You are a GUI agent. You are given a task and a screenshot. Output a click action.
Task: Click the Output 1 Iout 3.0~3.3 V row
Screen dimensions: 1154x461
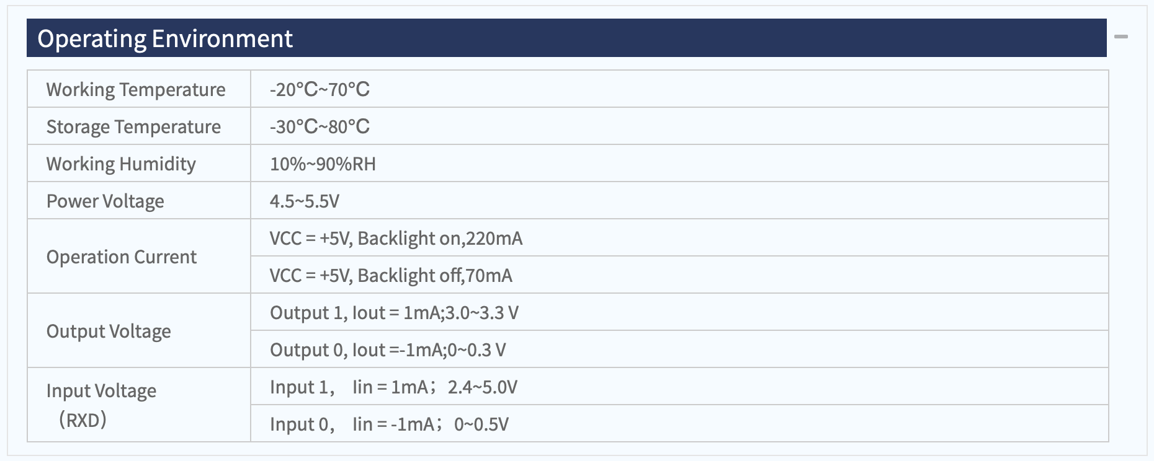point(679,312)
